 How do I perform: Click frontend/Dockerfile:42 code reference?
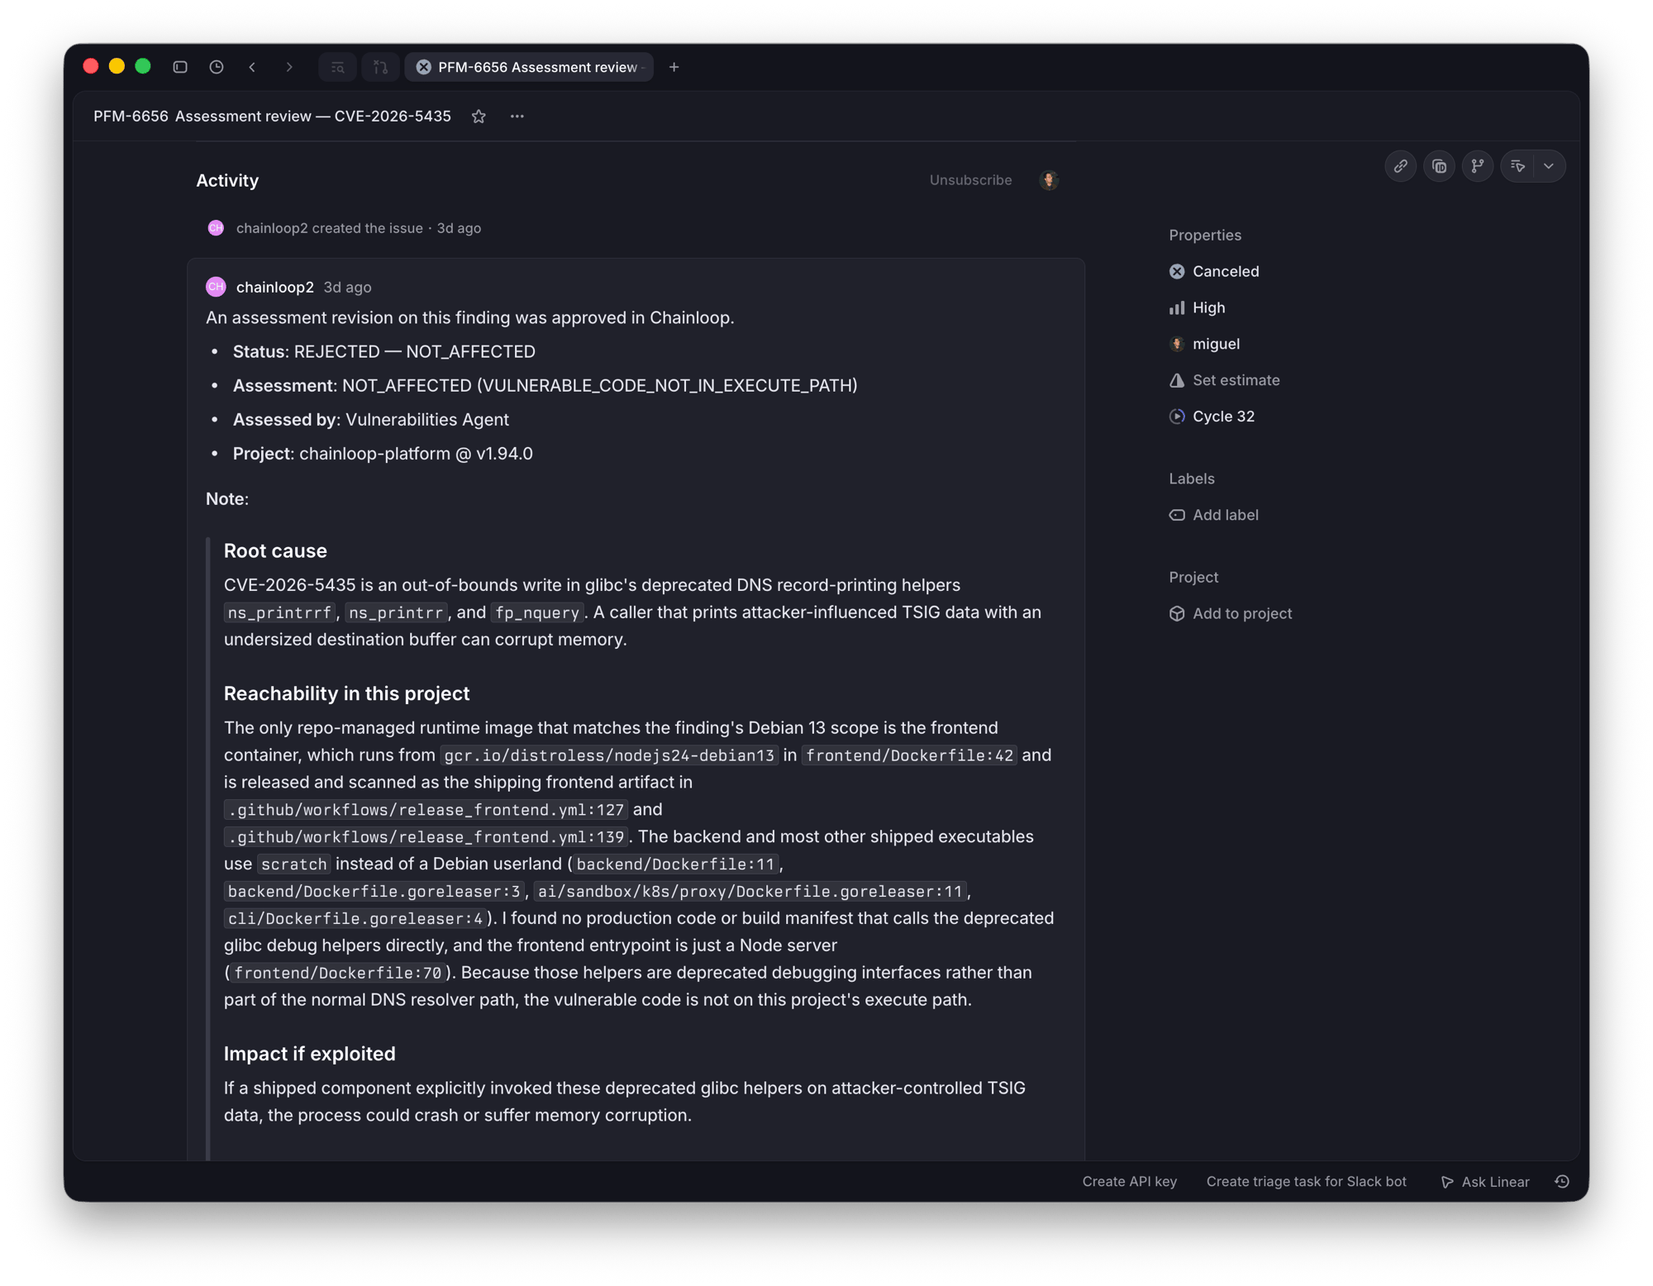click(909, 756)
